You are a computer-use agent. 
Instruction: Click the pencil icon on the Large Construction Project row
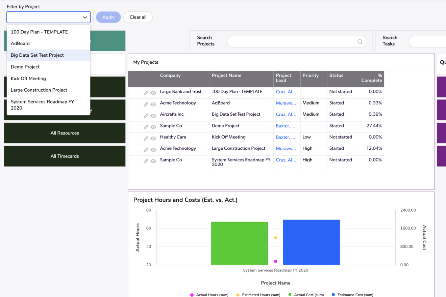coord(146,148)
